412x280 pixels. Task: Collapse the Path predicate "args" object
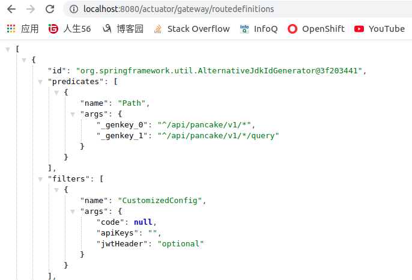pos(73,114)
